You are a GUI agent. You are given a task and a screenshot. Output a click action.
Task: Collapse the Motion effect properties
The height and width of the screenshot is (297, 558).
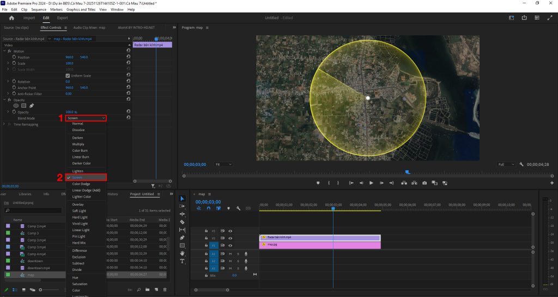[x=4, y=51]
